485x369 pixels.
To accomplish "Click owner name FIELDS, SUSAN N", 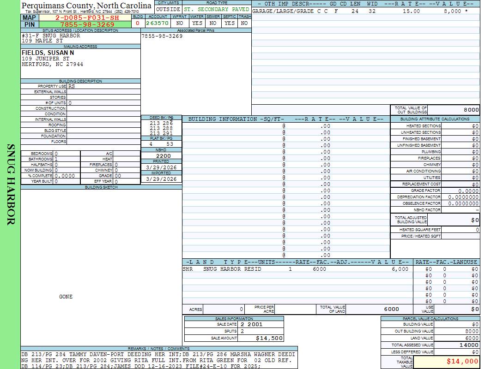I will 48,53.
